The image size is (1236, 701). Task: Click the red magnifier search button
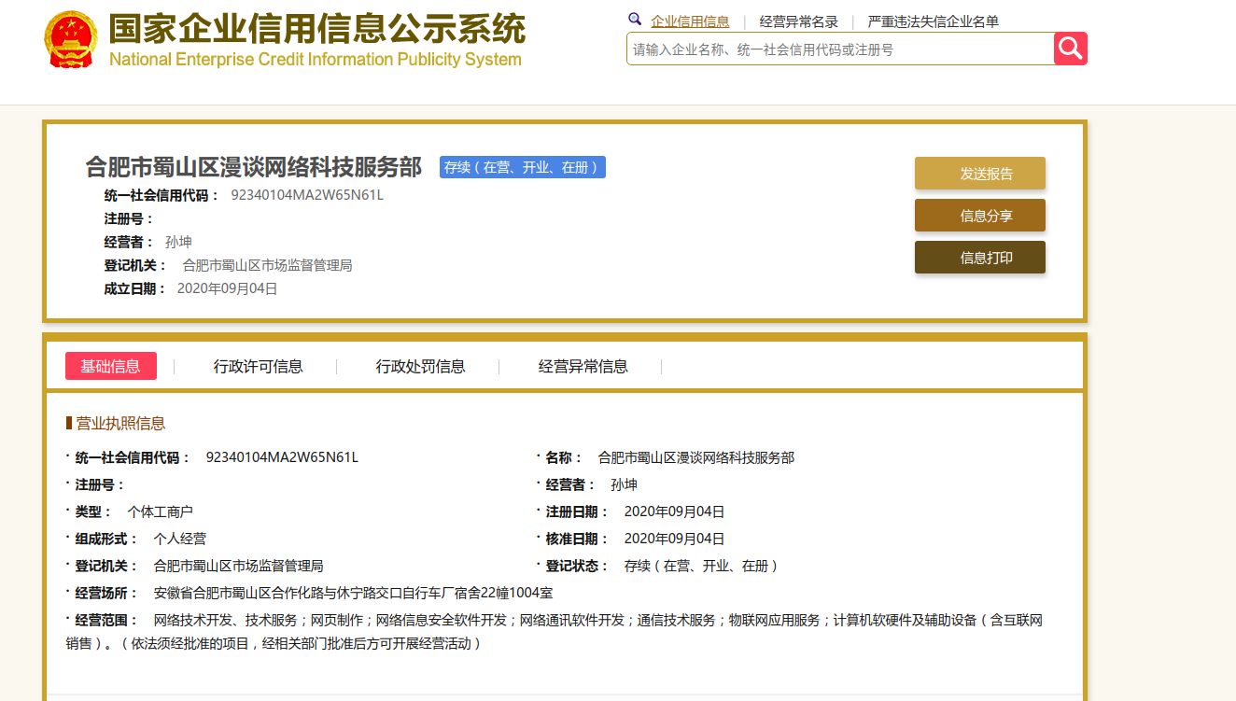1071,49
